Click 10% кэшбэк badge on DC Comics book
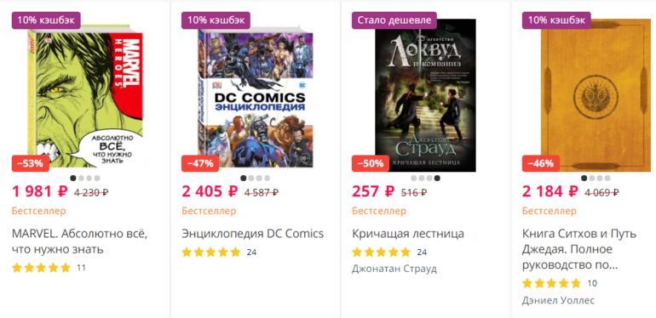Screen dimensions: 656x318 [x=216, y=20]
